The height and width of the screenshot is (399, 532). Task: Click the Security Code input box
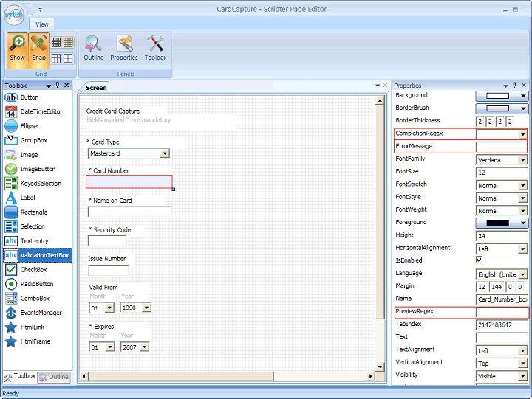(x=107, y=241)
